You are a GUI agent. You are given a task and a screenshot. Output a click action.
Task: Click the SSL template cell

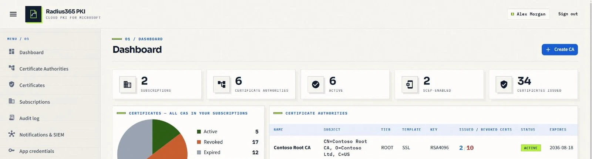[406, 148]
